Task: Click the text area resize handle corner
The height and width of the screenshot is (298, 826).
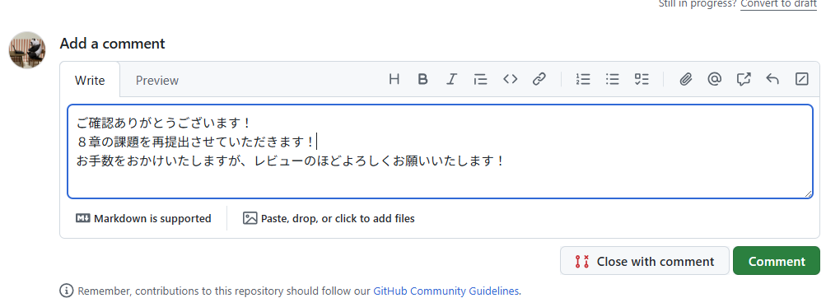Action: point(808,193)
